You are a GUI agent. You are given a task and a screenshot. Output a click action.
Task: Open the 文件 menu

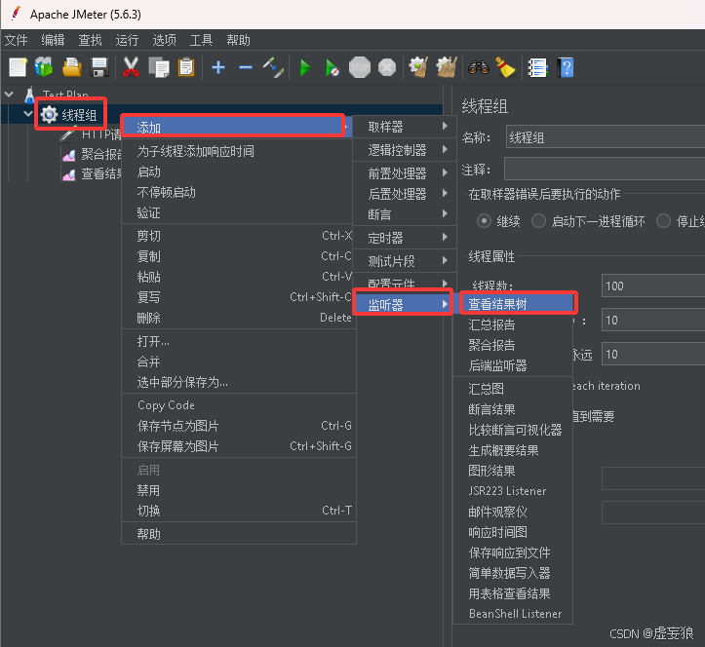coord(17,40)
